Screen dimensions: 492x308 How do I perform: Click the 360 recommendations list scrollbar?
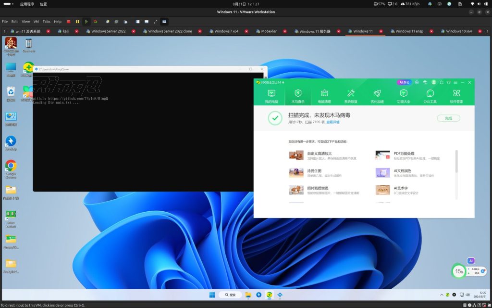(456, 161)
